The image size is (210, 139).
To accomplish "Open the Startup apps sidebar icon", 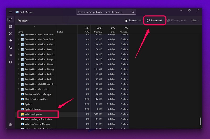I will pyautogui.click(x=10, y=41).
